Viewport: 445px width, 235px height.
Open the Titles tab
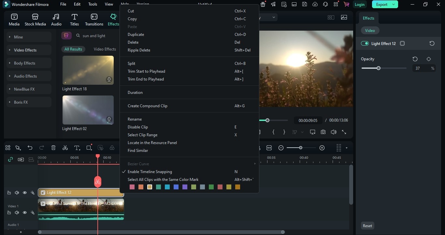(74, 20)
